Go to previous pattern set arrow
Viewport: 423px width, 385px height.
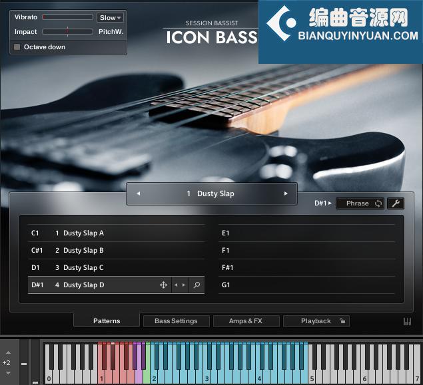pos(139,193)
